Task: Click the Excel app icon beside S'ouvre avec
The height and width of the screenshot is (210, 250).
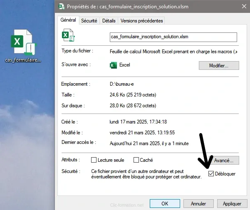Action: click(x=113, y=65)
